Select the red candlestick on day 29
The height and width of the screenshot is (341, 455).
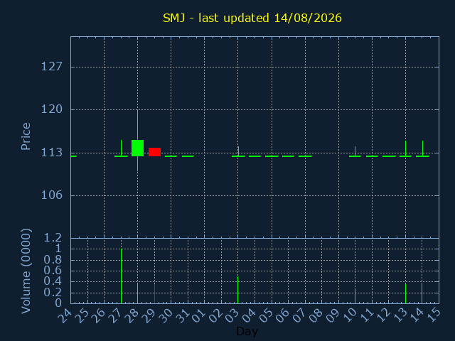coord(155,152)
